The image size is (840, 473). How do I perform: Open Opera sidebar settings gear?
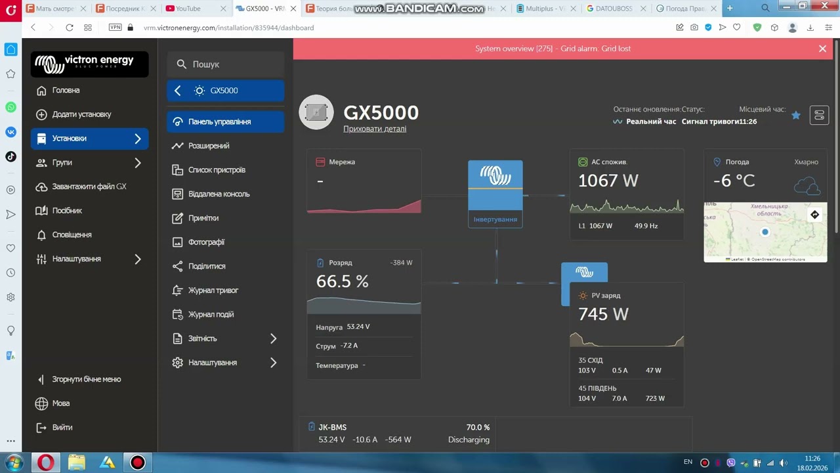point(10,297)
